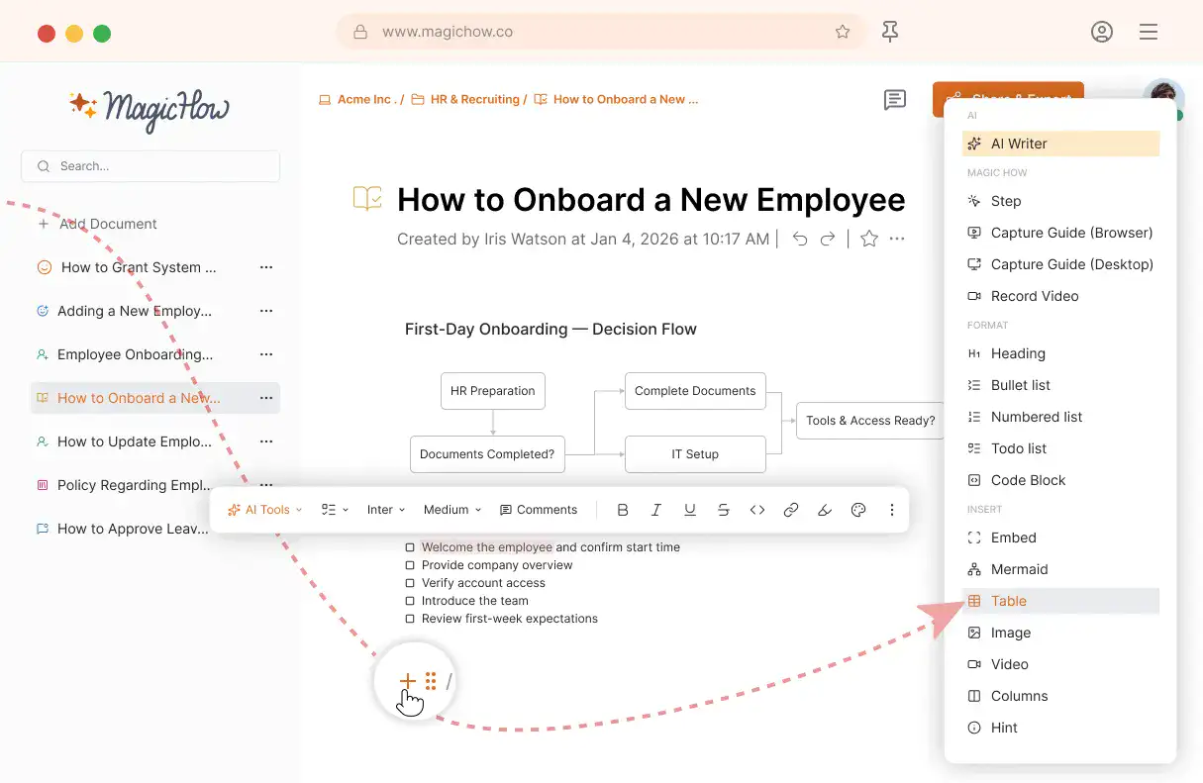Check the Welcome the employee task
This screenshot has width=1203, height=783.
pyautogui.click(x=409, y=546)
